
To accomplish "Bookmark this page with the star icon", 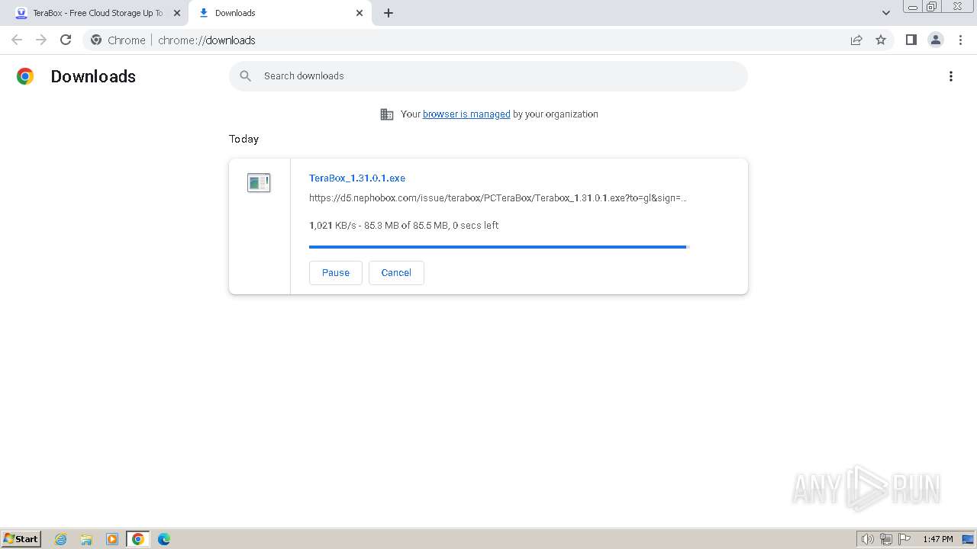I will tap(881, 40).
